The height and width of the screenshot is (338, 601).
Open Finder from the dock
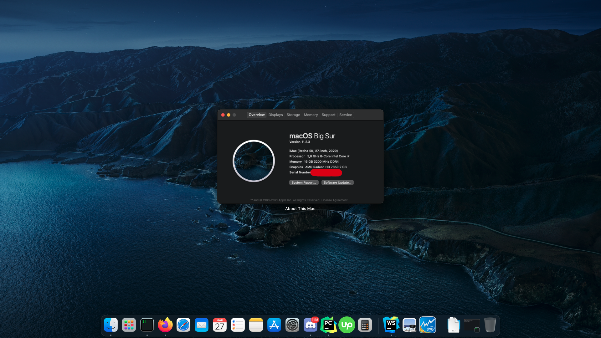(111, 325)
